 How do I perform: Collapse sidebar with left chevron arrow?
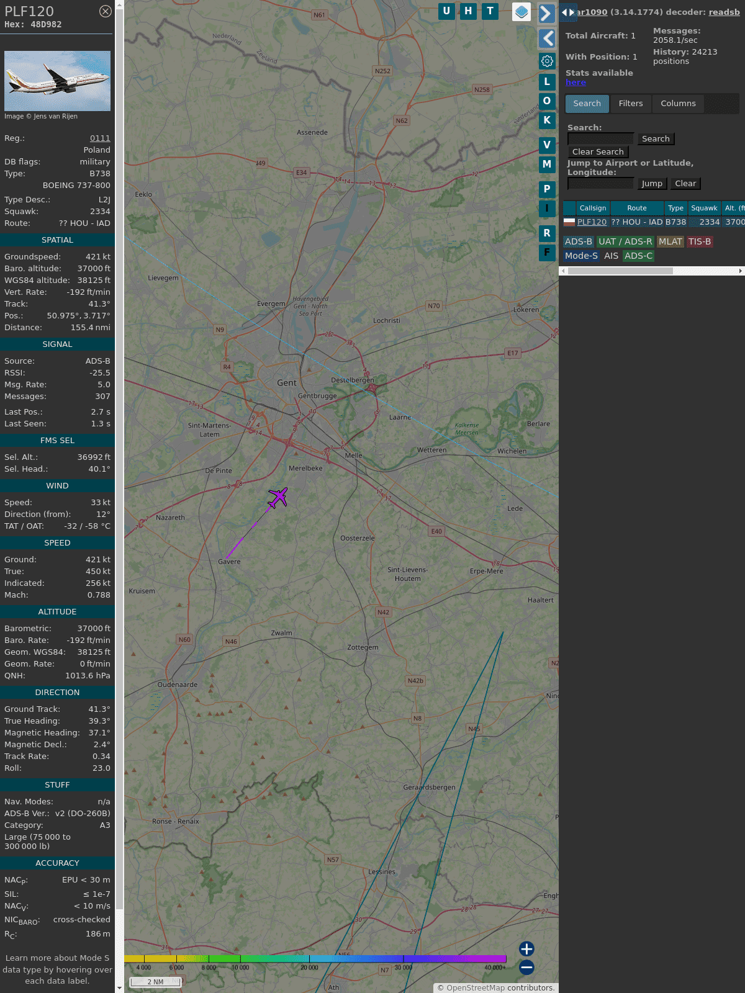pyautogui.click(x=546, y=38)
